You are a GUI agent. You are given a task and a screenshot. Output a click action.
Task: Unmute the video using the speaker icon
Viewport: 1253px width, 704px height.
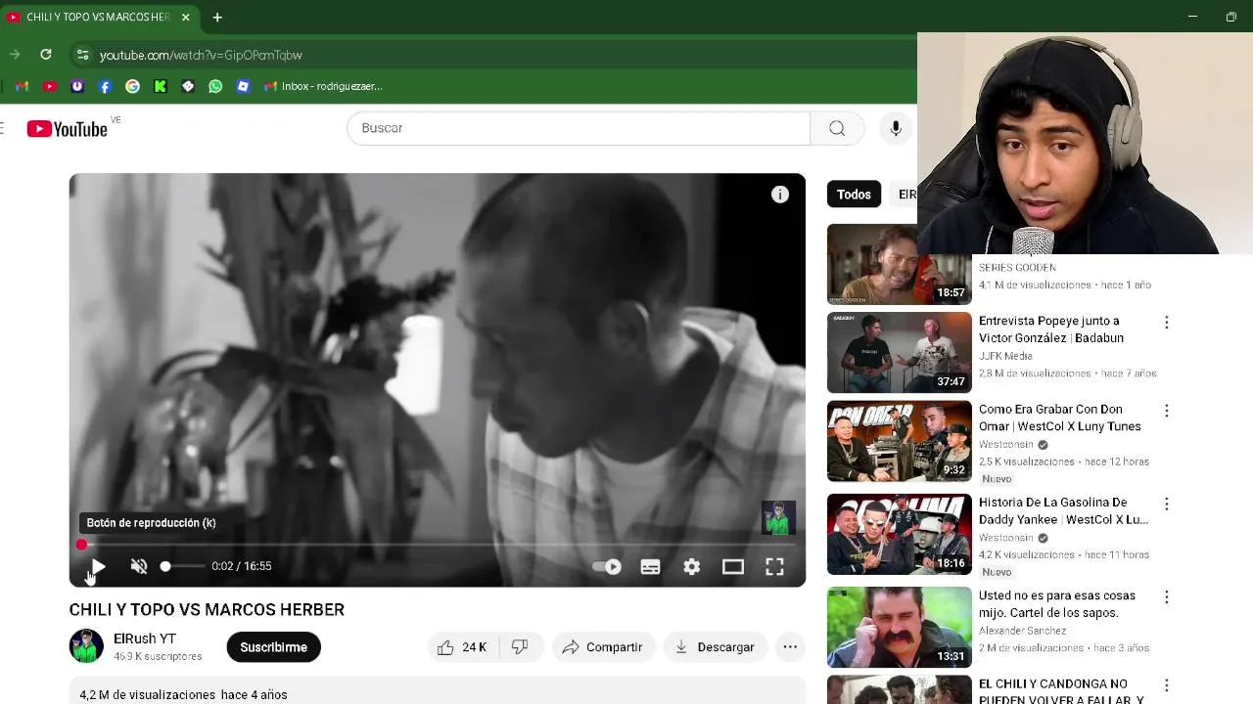pyautogui.click(x=139, y=566)
